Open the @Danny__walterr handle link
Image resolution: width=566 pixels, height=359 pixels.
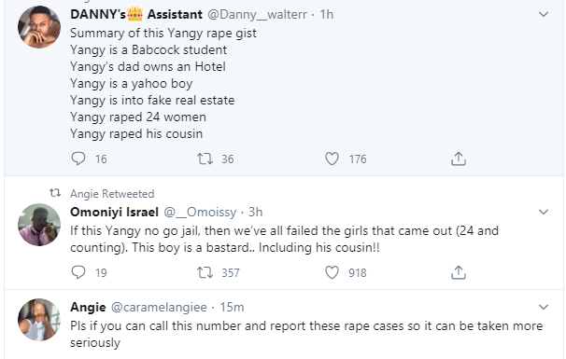[x=257, y=14]
